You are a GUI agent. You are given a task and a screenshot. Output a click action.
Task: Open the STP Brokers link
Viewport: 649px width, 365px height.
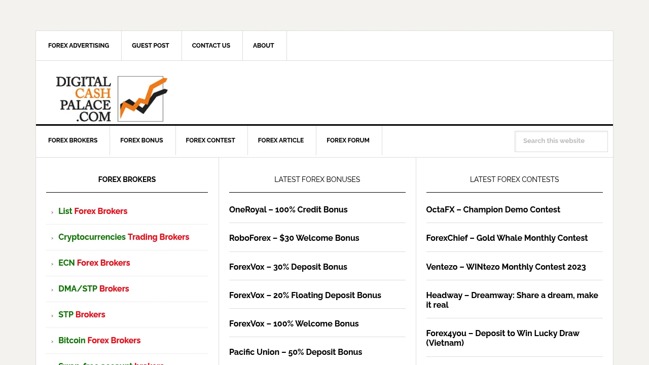point(82,315)
